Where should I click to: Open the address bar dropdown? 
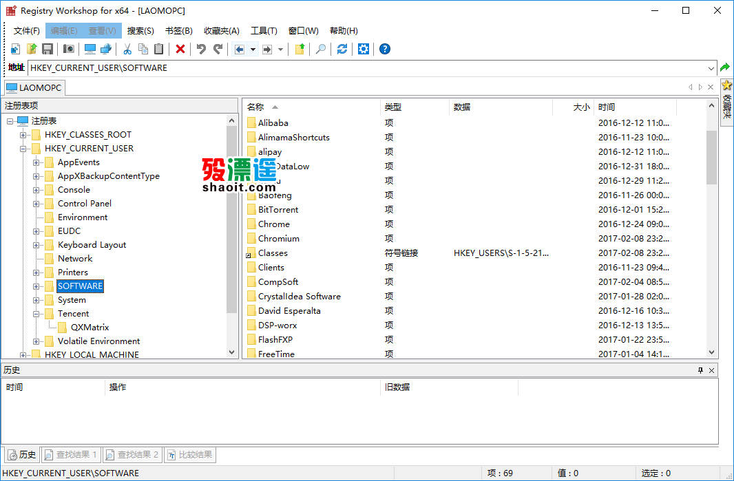(x=711, y=68)
